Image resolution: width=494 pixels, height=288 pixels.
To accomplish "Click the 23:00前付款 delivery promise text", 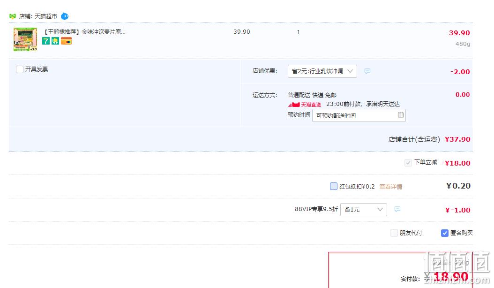I will (363, 104).
